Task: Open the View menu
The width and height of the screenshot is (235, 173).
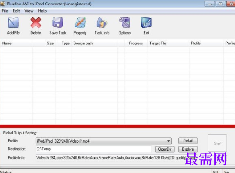Action: tap(29, 11)
